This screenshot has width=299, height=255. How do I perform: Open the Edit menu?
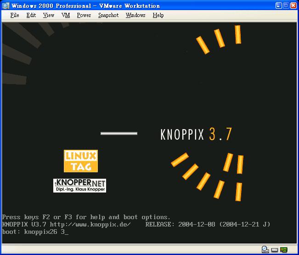point(31,15)
